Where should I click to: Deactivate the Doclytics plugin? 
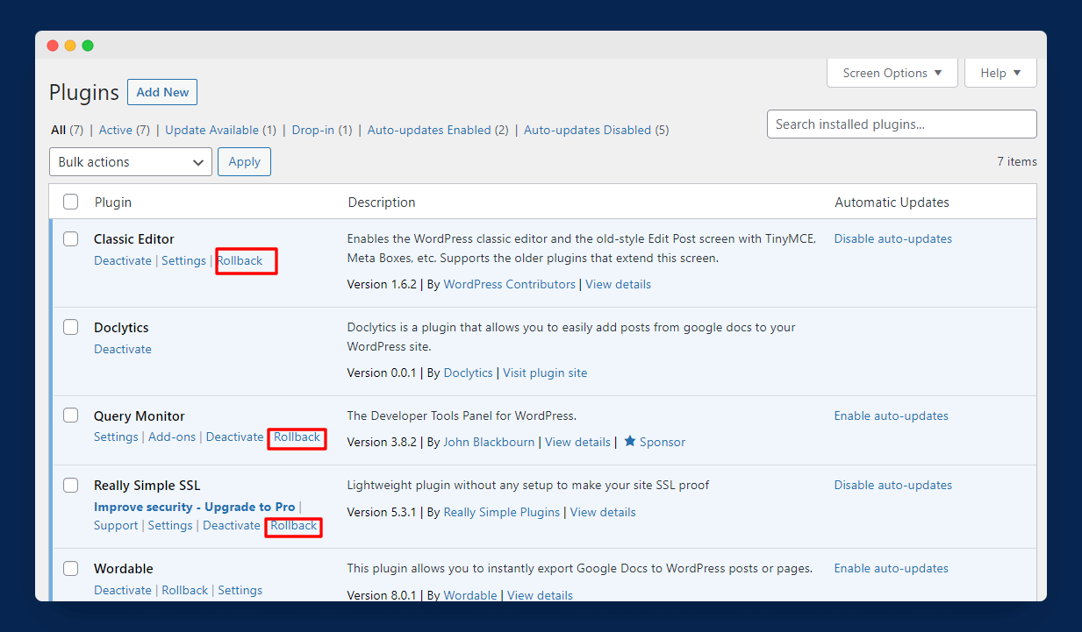(x=123, y=350)
